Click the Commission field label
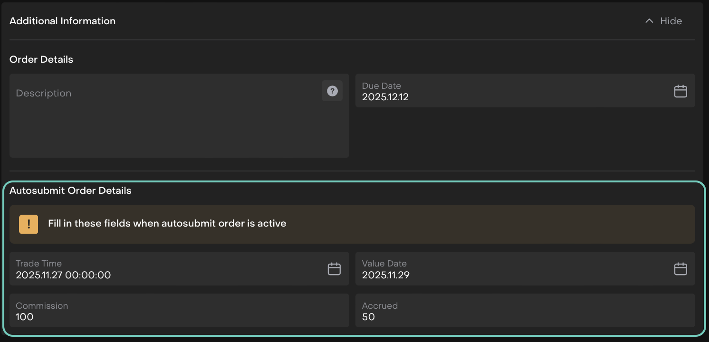 (42, 305)
